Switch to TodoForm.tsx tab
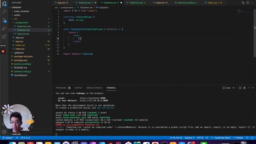Viewport: 256px width, 144px height. pos(136,3)
